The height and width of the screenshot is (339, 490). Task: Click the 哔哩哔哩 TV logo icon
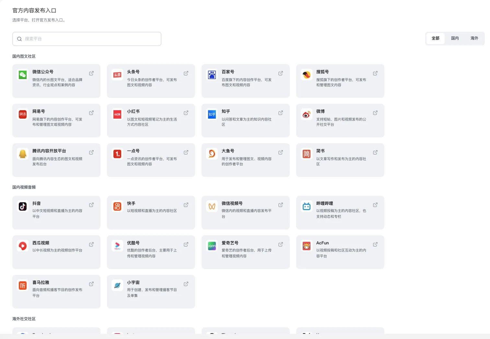[307, 206]
